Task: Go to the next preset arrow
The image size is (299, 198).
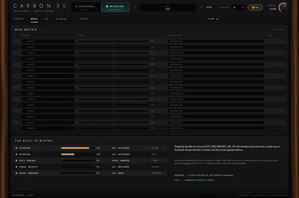Action: (x=201, y=7)
